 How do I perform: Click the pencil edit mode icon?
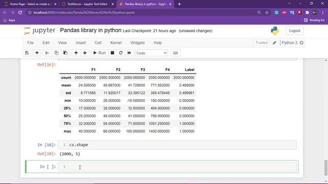pyautogui.click(x=275, y=43)
